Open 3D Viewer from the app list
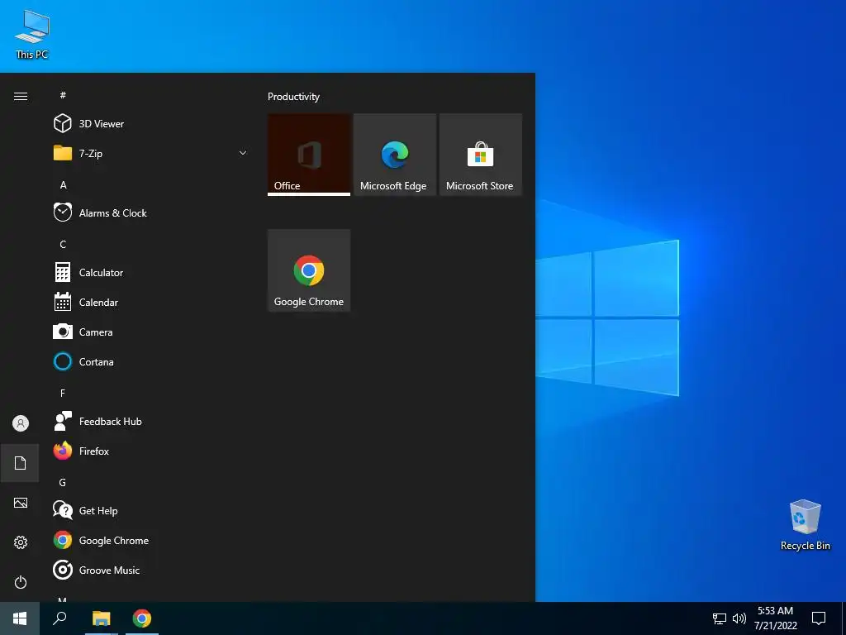 point(150,124)
